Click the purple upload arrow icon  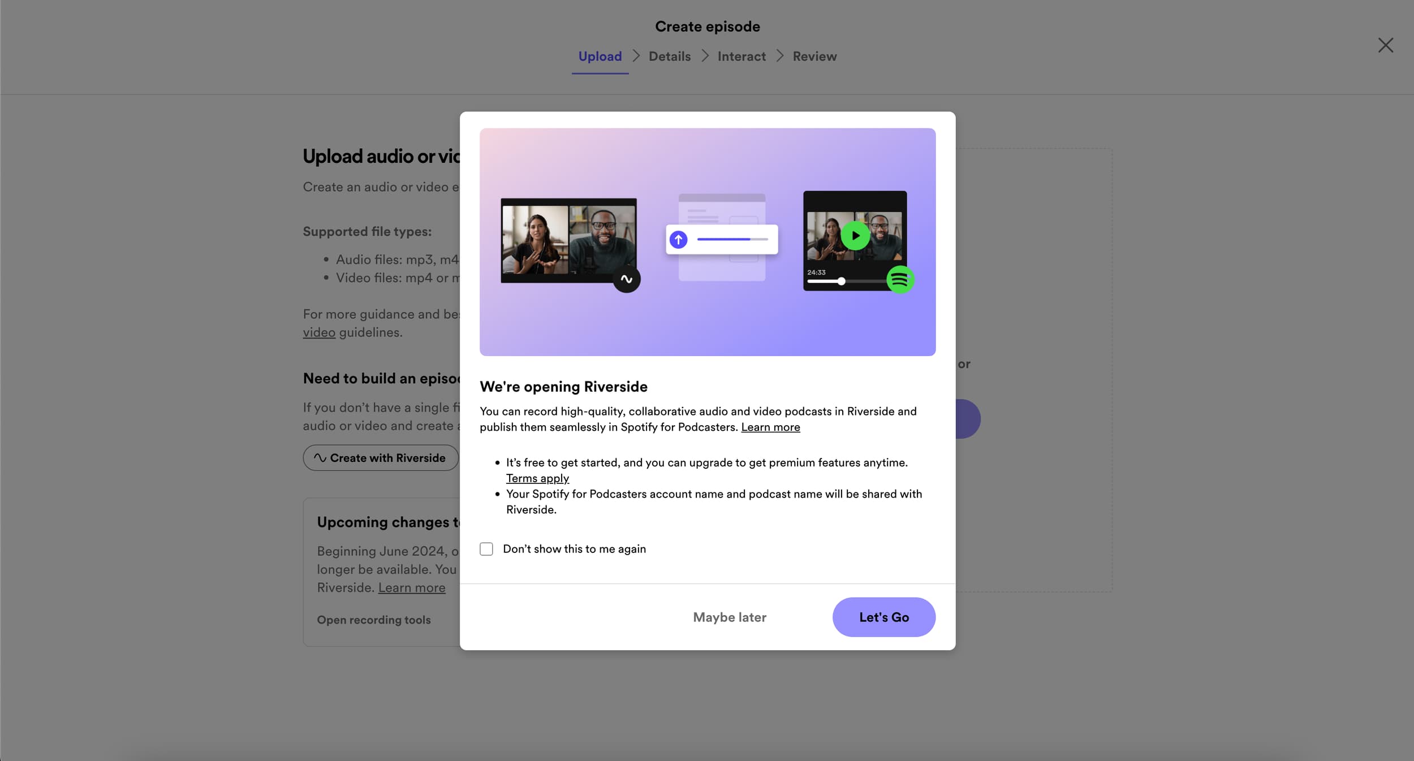tap(678, 240)
